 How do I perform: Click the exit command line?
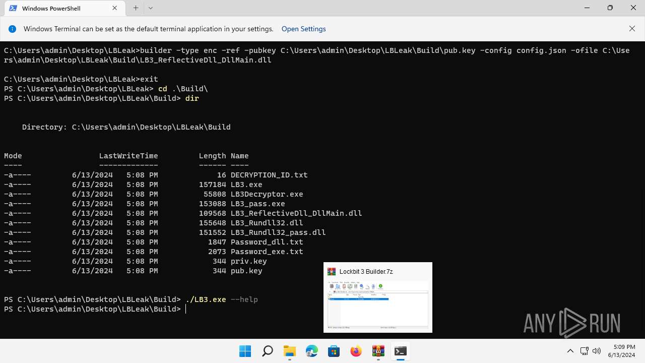pyautogui.click(x=81, y=79)
